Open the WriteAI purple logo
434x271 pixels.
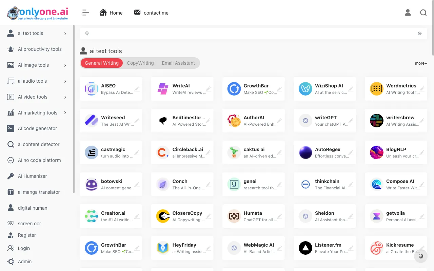click(x=163, y=89)
